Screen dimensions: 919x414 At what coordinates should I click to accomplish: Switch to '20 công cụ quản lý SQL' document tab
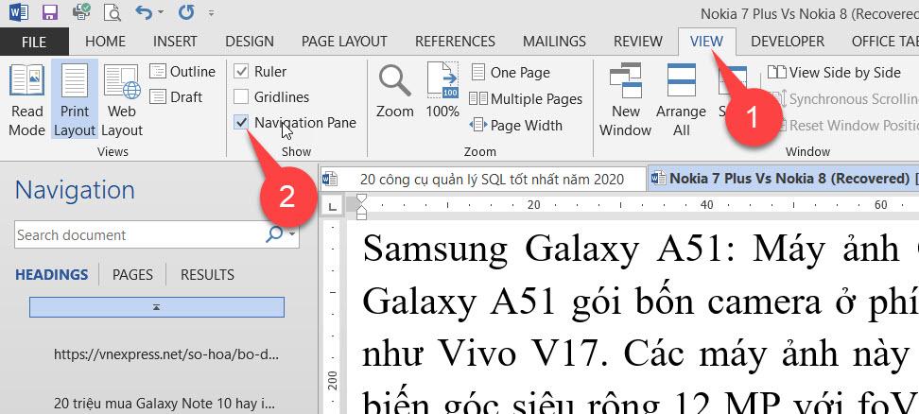483,179
